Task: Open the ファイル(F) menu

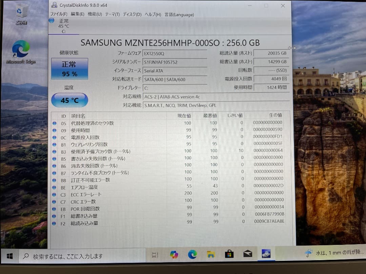Action: 59,15
